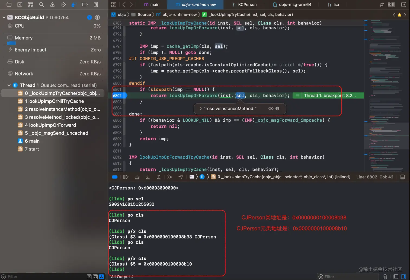
Task: Open the Disk gauge report
Action: coord(54,62)
